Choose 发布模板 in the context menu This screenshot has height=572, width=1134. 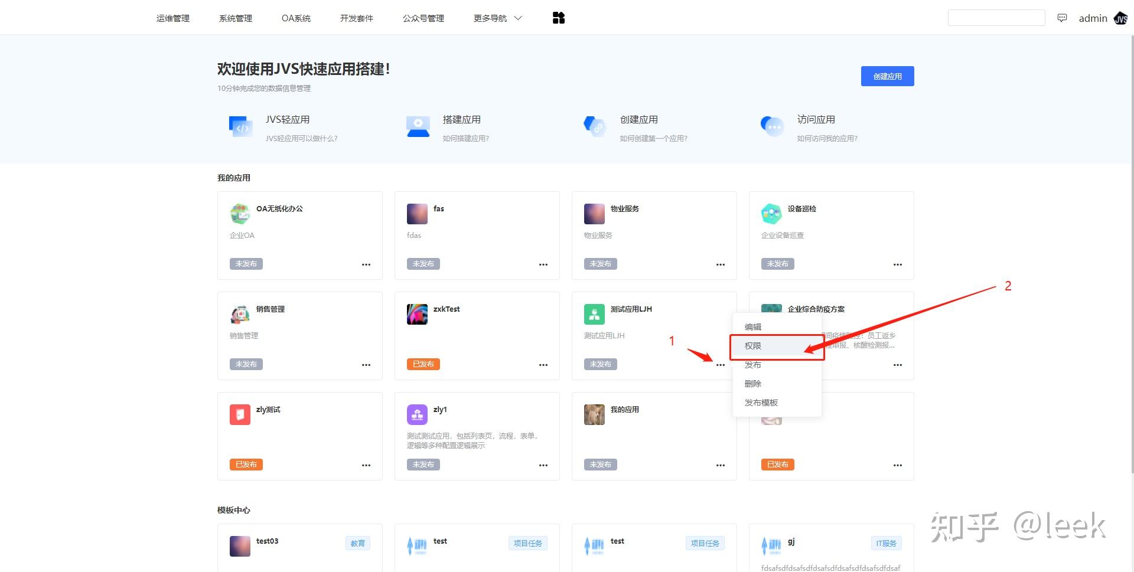click(x=777, y=403)
